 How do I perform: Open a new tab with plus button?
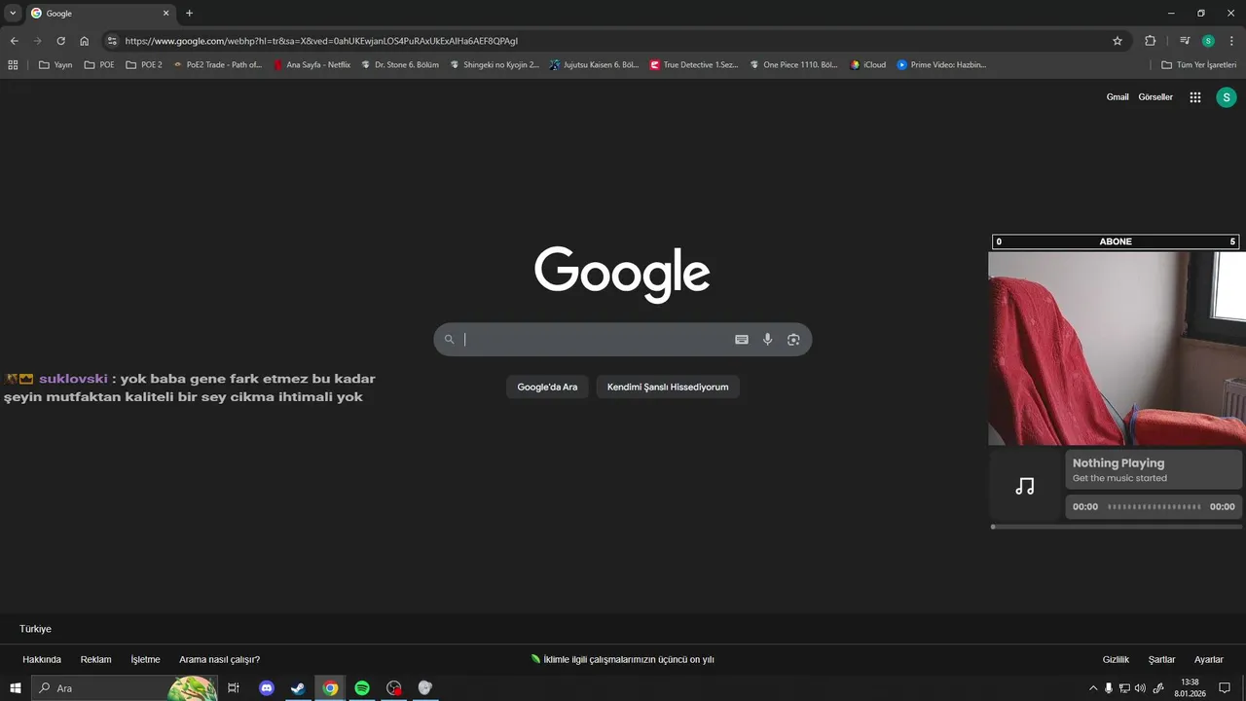tap(189, 14)
